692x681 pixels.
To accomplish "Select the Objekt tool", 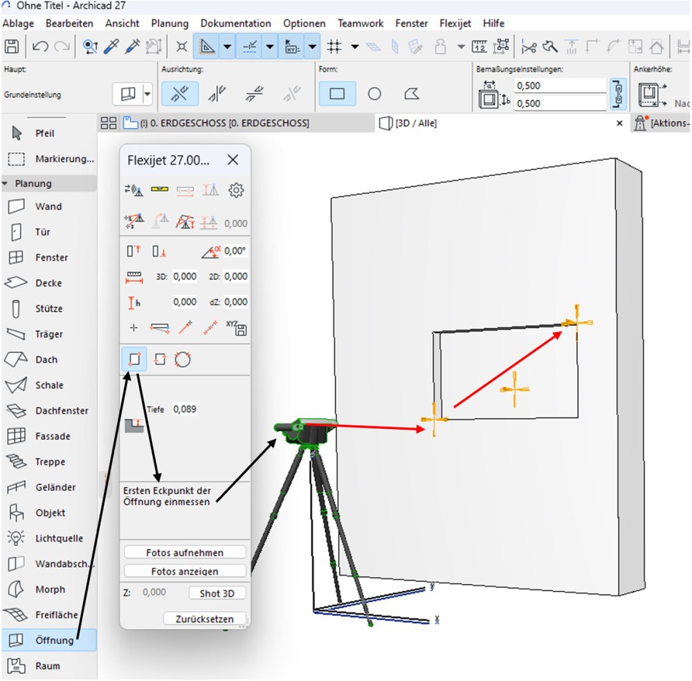I will coord(48,513).
